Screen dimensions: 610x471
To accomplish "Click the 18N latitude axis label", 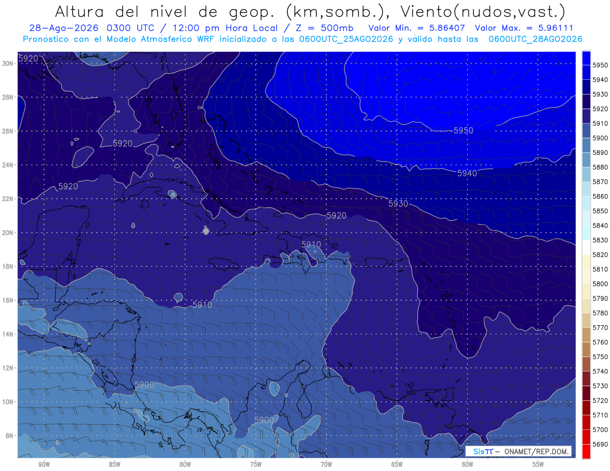I will (x=8, y=266).
